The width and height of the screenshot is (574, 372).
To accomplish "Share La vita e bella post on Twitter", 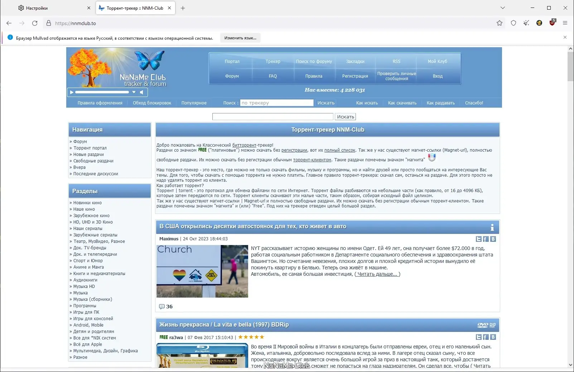I will pyautogui.click(x=479, y=337).
